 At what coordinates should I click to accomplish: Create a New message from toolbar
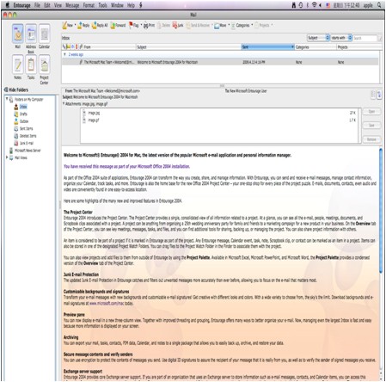[x=68, y=25]
